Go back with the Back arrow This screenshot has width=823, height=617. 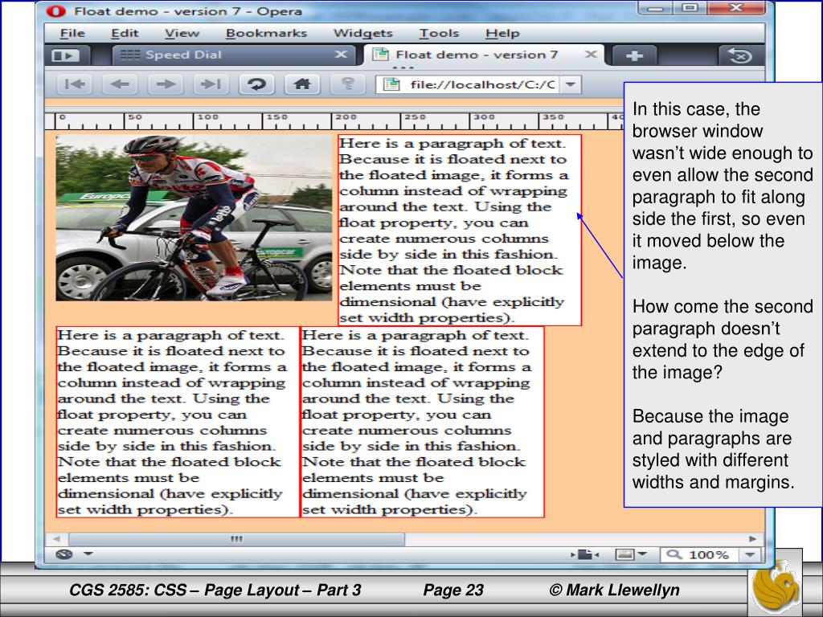tap(121, 84)
